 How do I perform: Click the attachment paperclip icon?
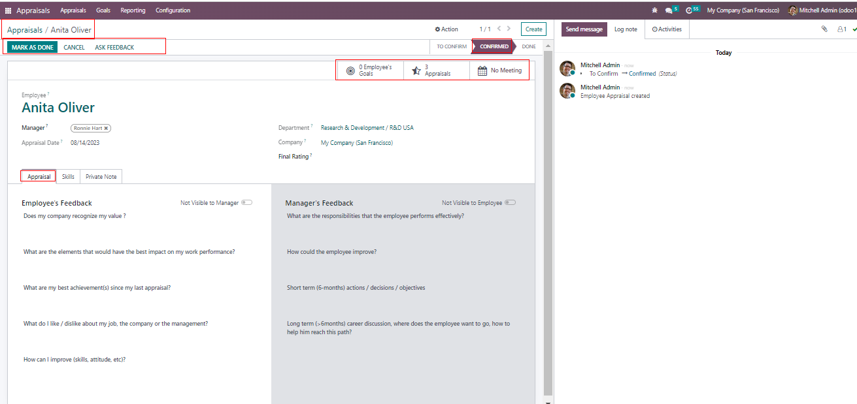click(824, 29)
